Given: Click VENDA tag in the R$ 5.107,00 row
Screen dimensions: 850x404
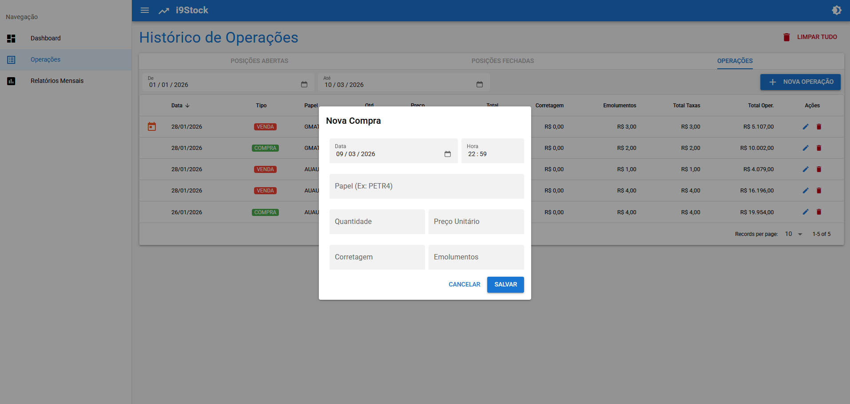Looking at the screenshot, I should point(265,127).
